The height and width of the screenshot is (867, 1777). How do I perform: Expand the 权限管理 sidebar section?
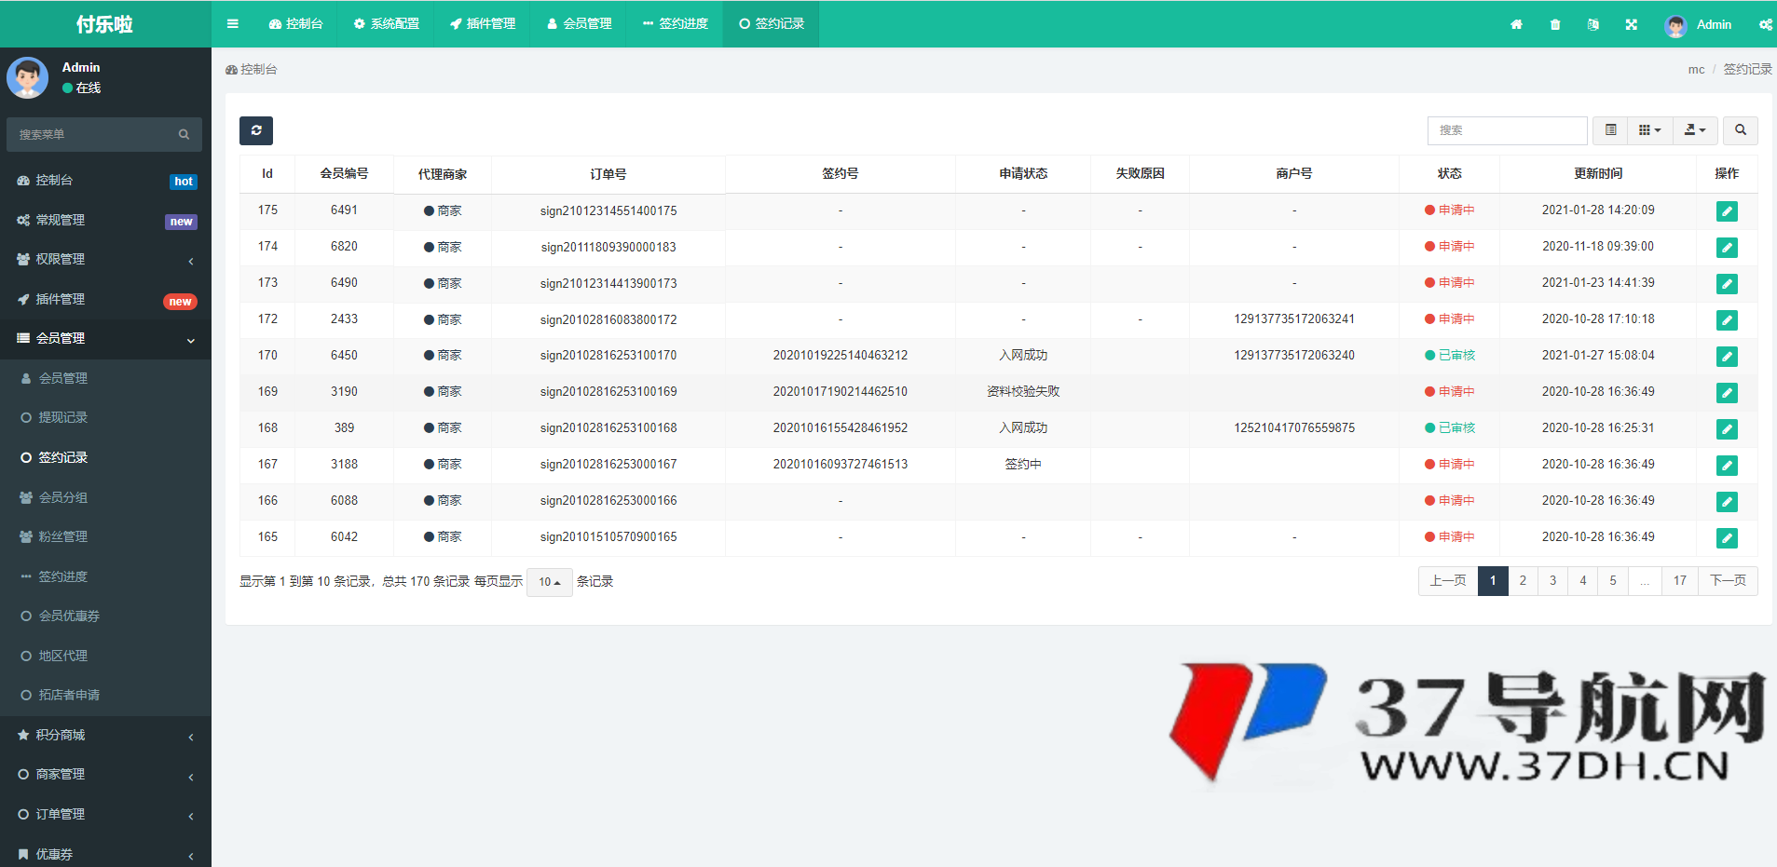[105, 259]
